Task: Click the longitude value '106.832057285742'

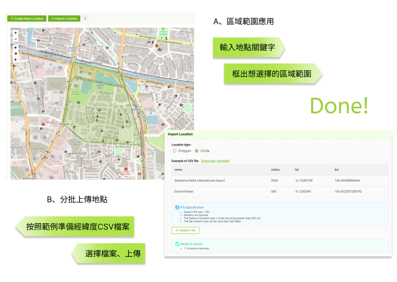Action: tap(348, 192)
